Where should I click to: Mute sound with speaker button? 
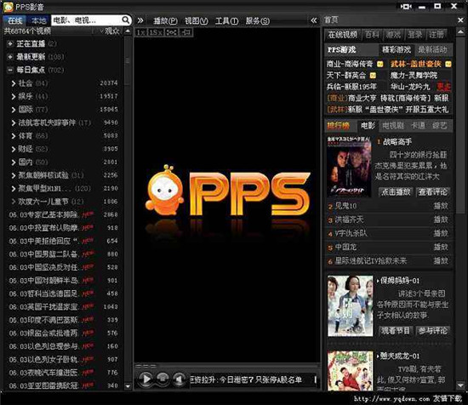pyautogui.click(x=179, y=379)
